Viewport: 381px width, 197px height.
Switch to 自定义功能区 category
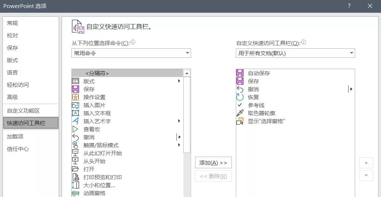(x=31, y=111)
